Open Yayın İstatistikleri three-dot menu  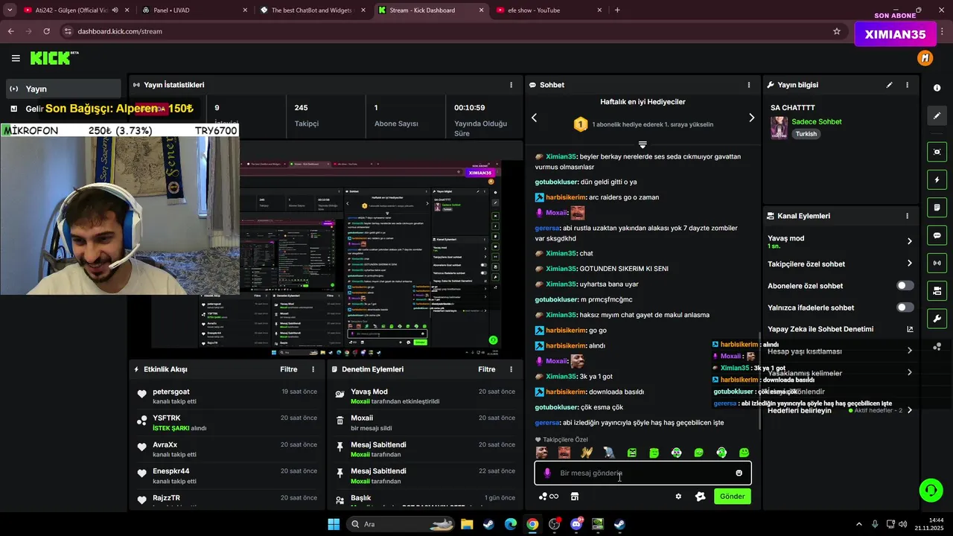tap(510, 85)
